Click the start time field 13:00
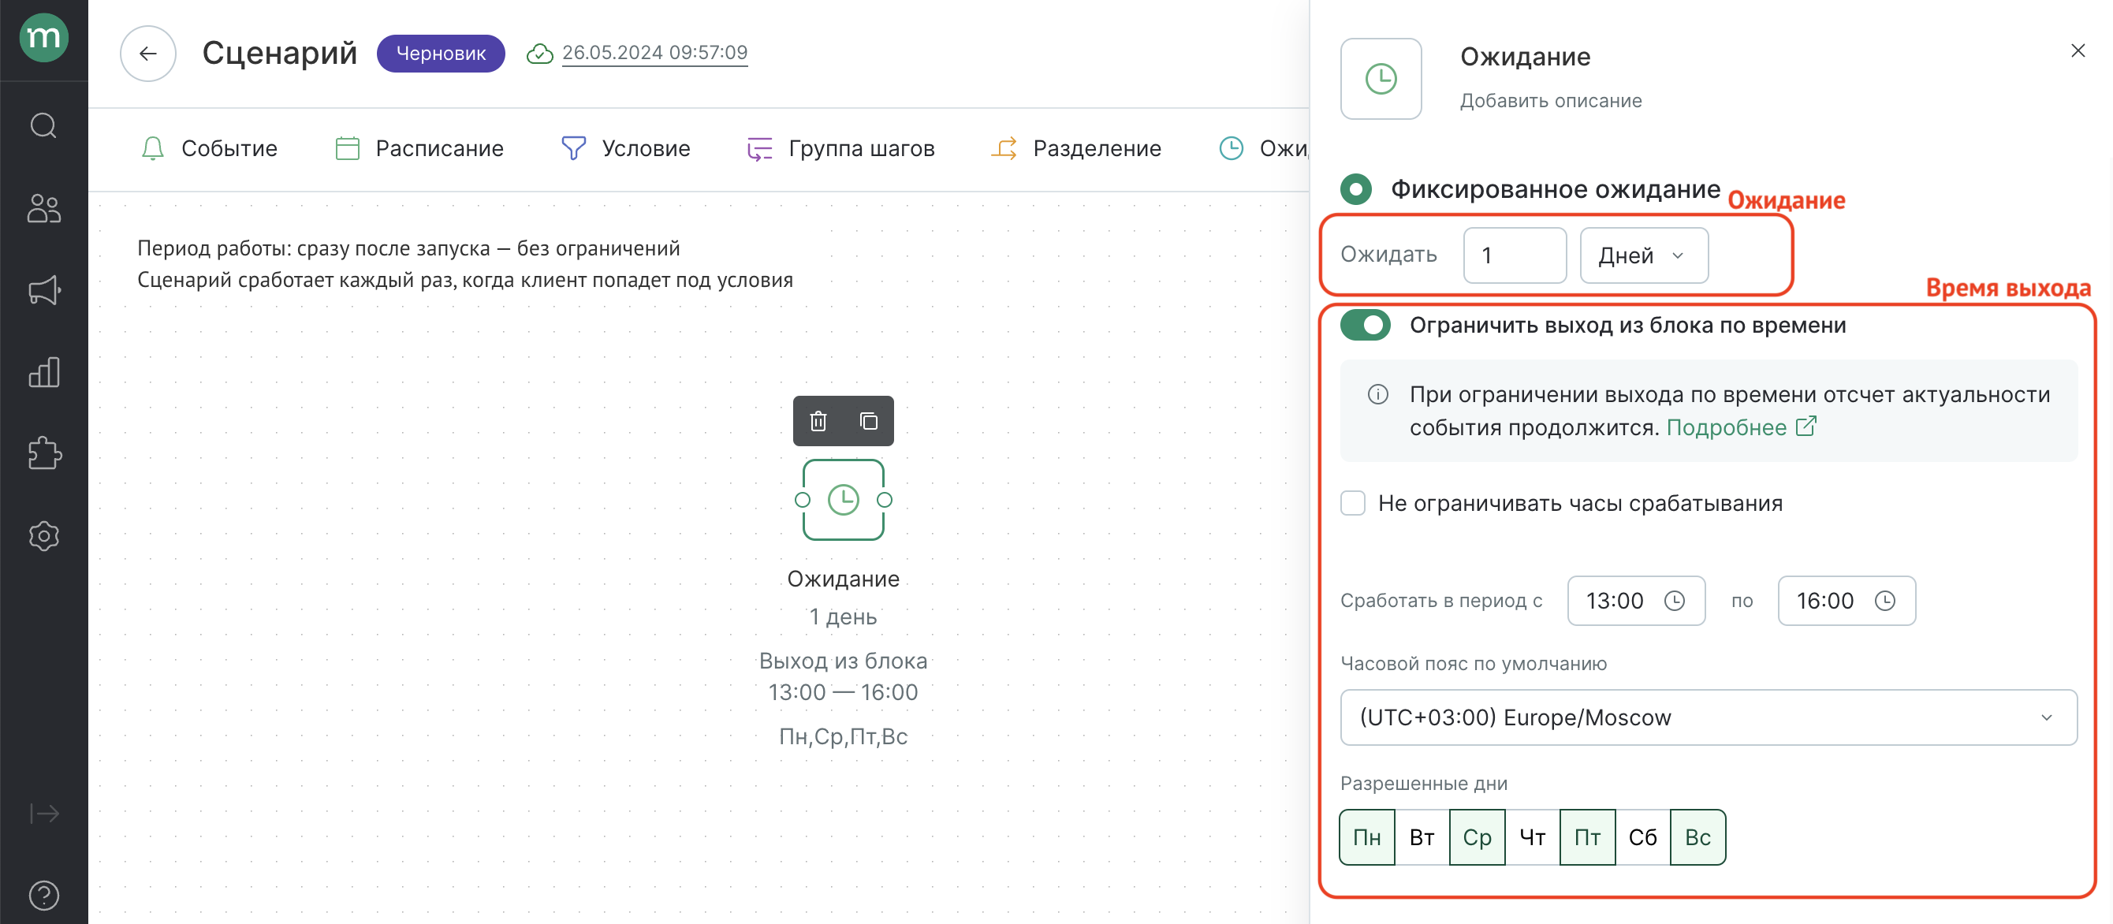Viewport: 2113px width, 924px height. 1637,601
